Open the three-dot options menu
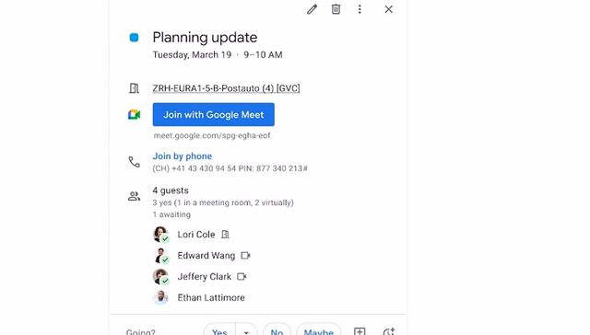 (360, 9)
